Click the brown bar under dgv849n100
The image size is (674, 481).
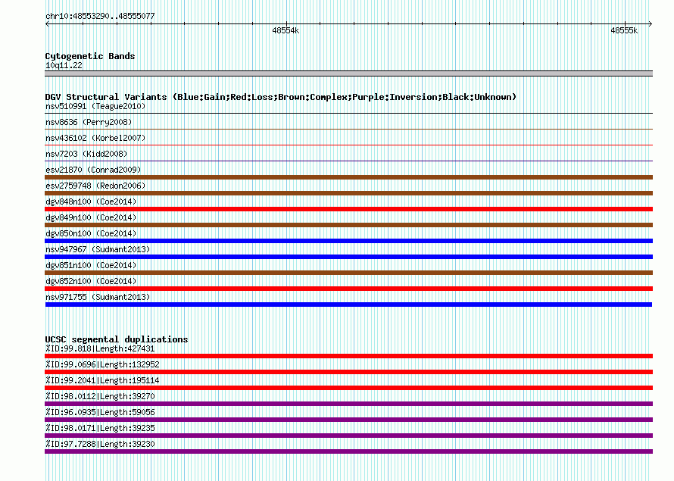coord(348,225)
